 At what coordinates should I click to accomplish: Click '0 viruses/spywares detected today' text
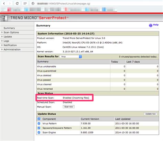pos(138,56)
